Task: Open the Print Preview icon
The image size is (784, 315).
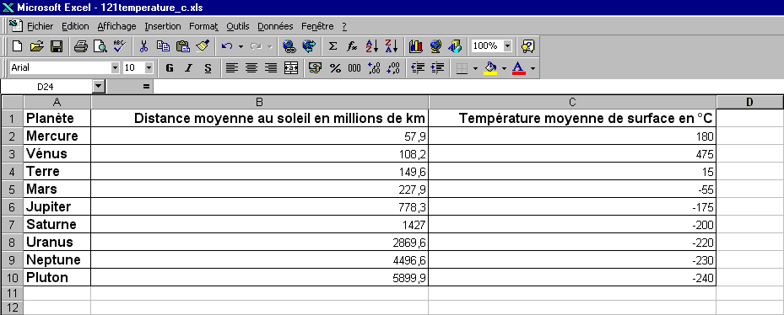Action: click(x=100, y=46)
